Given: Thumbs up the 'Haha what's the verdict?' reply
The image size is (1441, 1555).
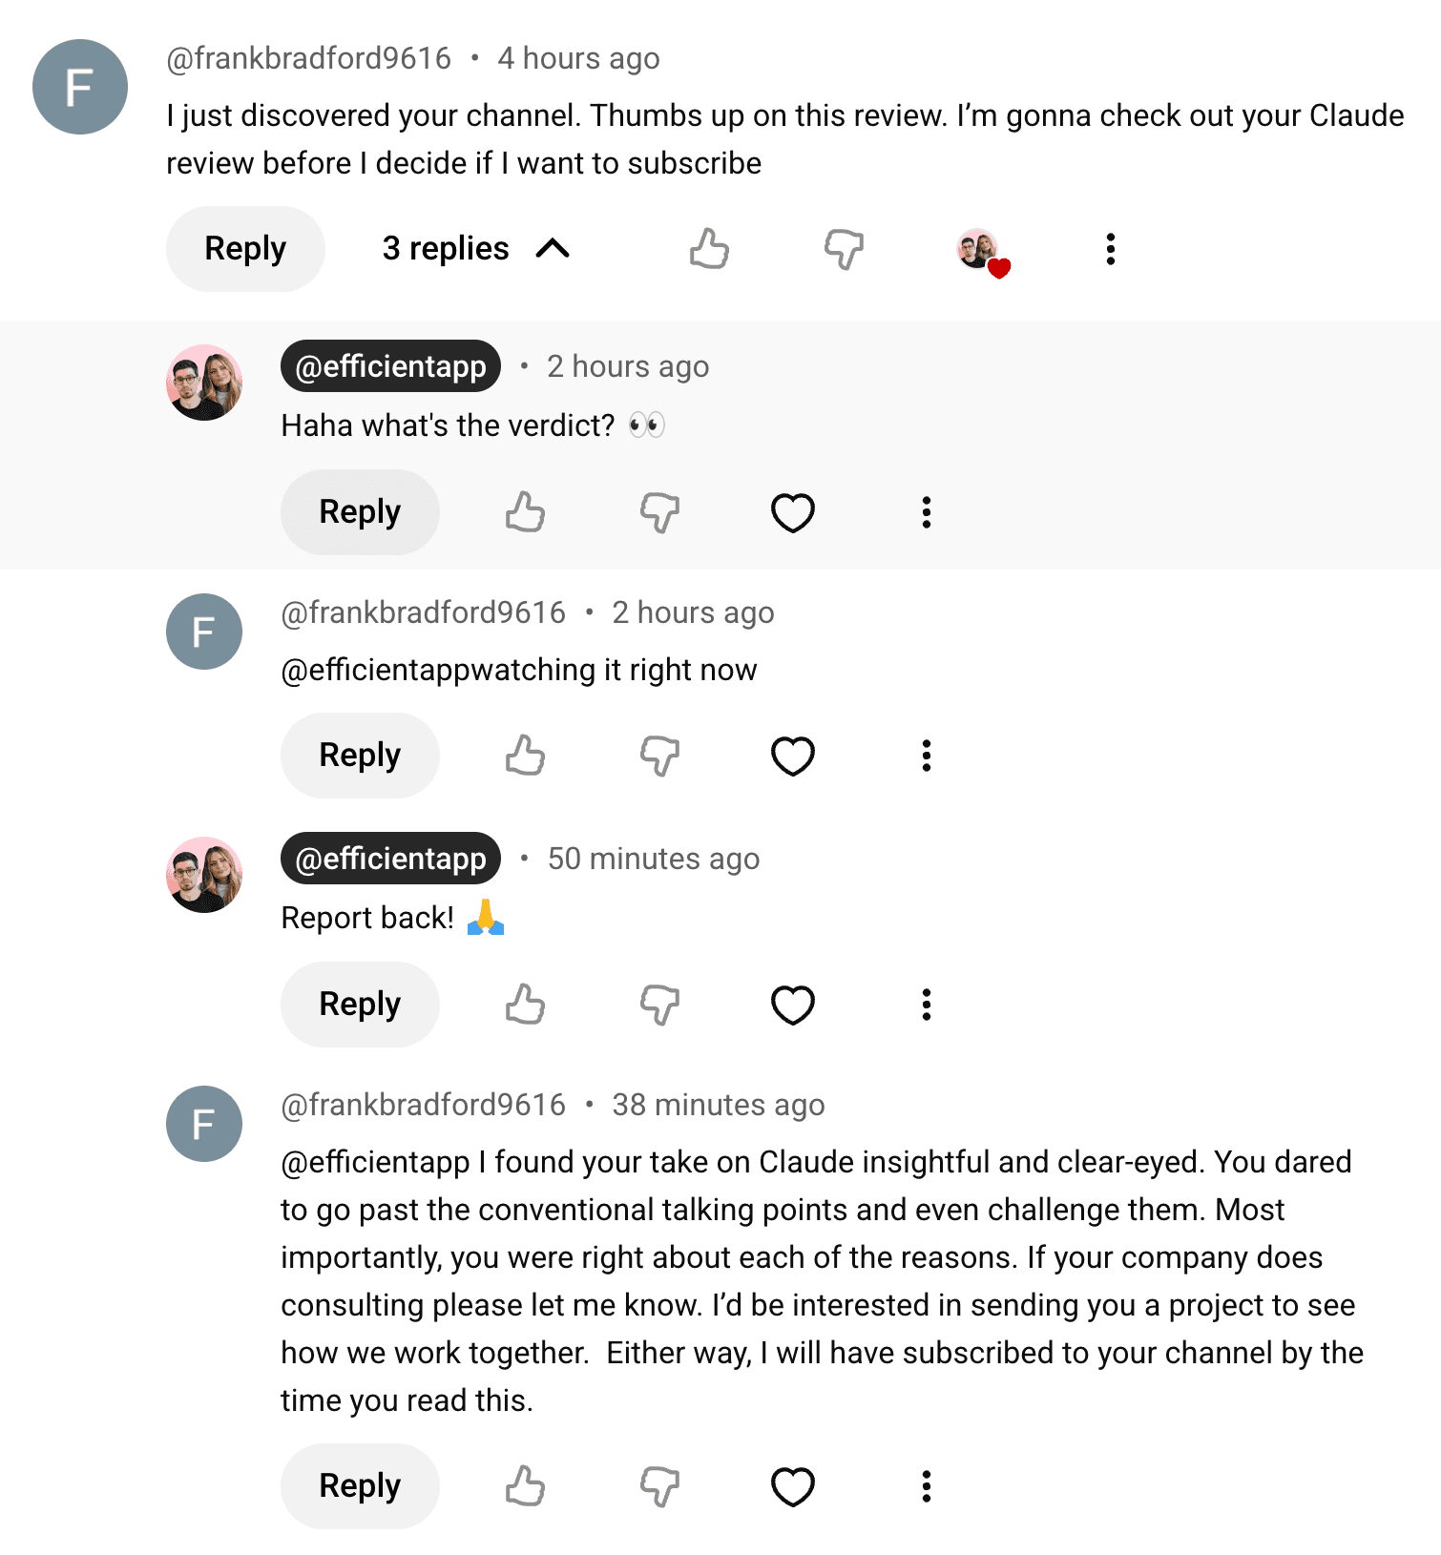Looking at the screenshot, I should point(525,512).
